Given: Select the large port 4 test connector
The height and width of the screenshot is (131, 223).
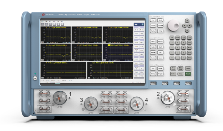Looking at the screenshot, I should [136, 103].
